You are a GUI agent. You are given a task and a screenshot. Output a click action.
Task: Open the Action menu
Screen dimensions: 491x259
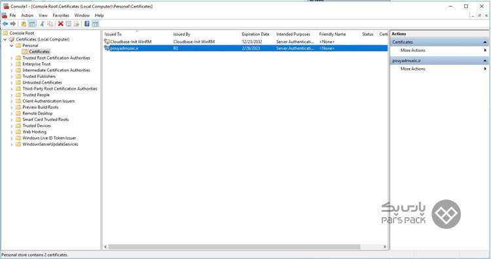tap(27, 15)
